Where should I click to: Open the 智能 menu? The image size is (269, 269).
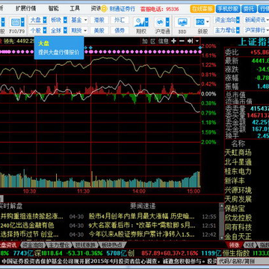click(x=54, y=9)
